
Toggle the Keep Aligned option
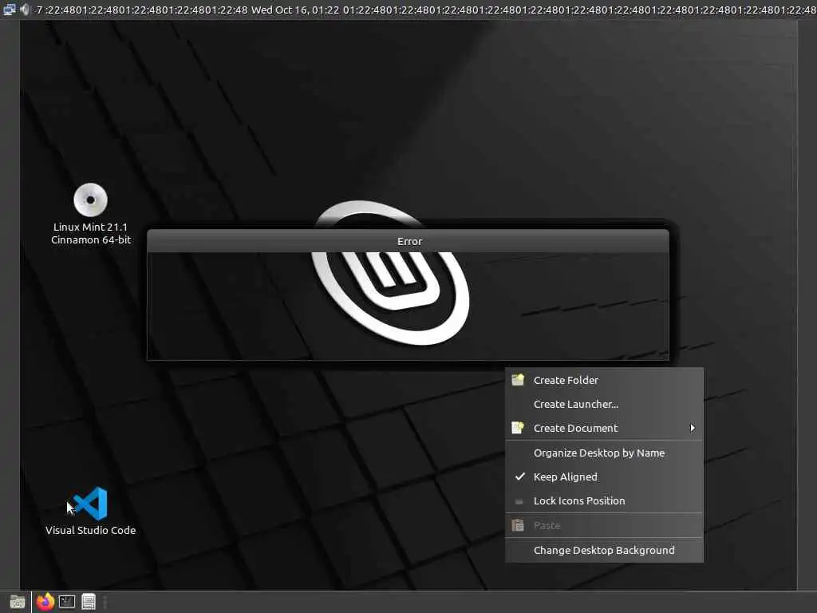coord(605,477)
